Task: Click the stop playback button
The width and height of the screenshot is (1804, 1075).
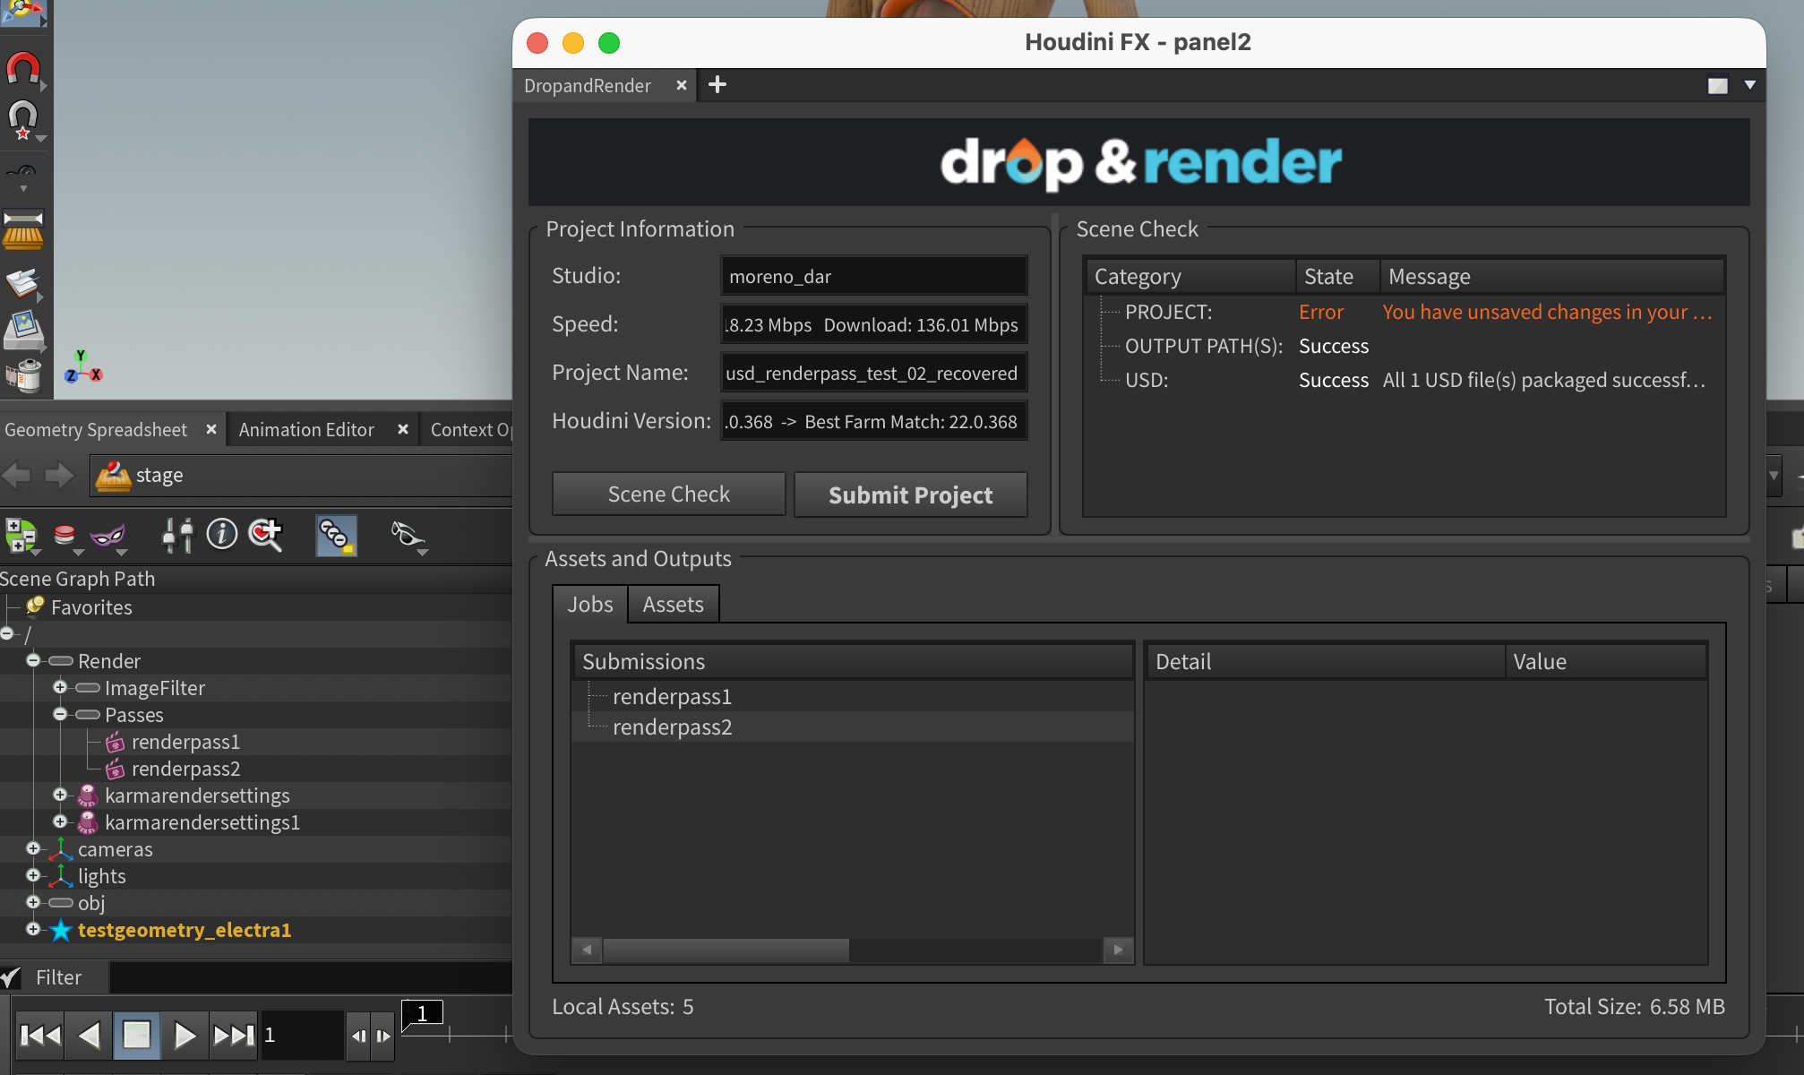Action: click(136, 1036)
